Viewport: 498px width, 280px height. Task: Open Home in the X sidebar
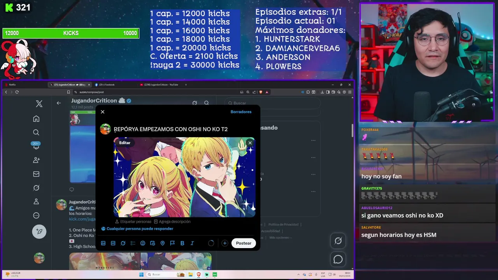pos(36,119)
